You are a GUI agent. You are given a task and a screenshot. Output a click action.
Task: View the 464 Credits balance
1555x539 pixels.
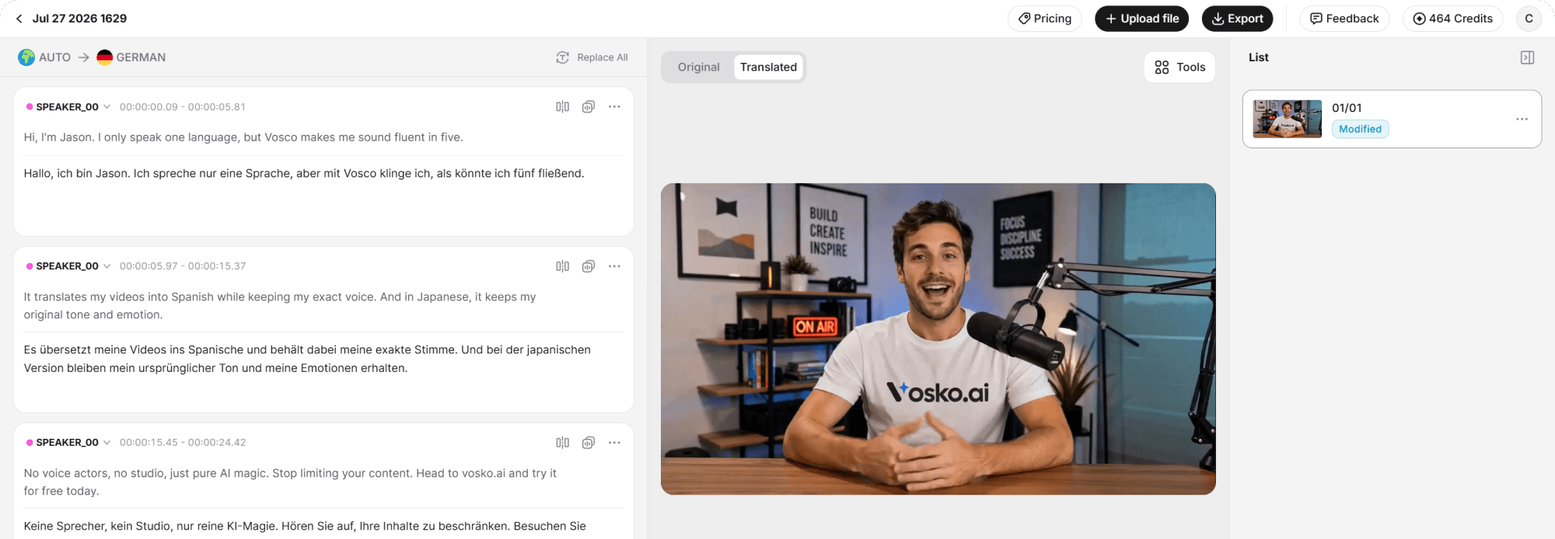click(x=1452, y=19)
